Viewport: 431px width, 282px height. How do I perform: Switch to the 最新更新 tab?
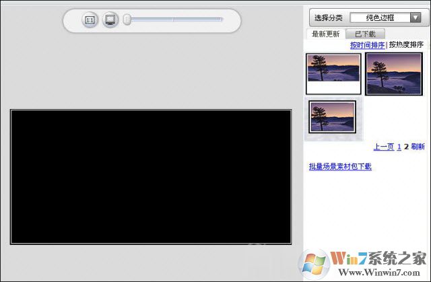pyautogui.click(x=326, y=34)
